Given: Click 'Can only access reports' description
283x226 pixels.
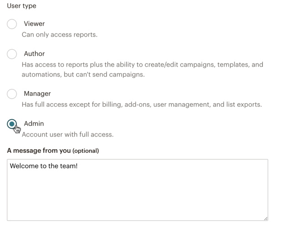Looking at the screenshot, I should tap(59, 35).
